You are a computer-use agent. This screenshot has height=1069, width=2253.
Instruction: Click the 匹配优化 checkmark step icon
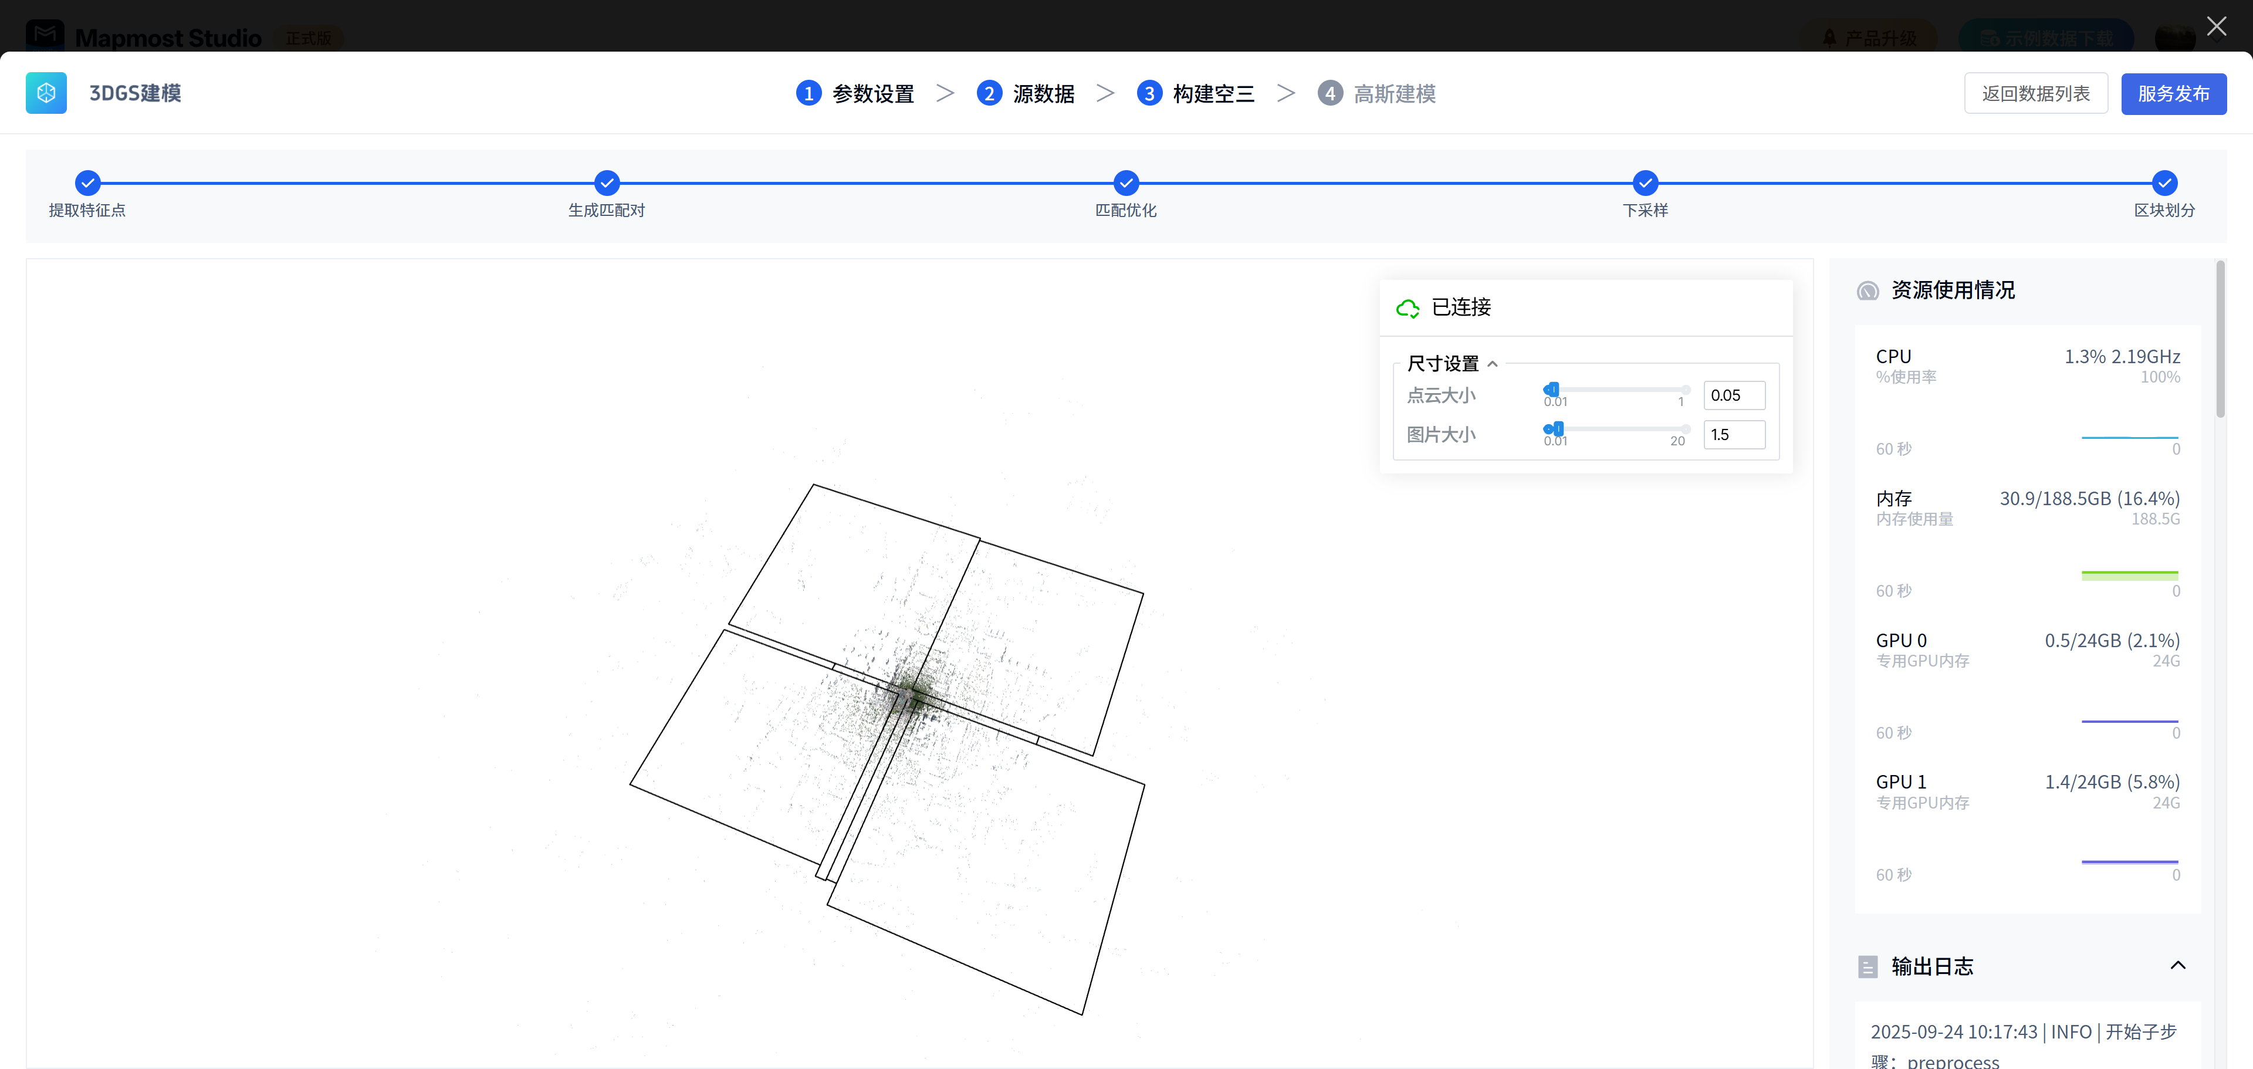[x=1126, y=183]
